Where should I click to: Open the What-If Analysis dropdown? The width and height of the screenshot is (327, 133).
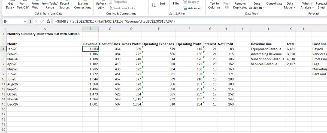307,5
